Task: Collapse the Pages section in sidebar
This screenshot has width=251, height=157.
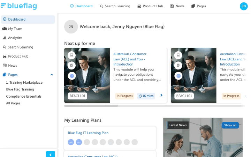Action: 52,75
